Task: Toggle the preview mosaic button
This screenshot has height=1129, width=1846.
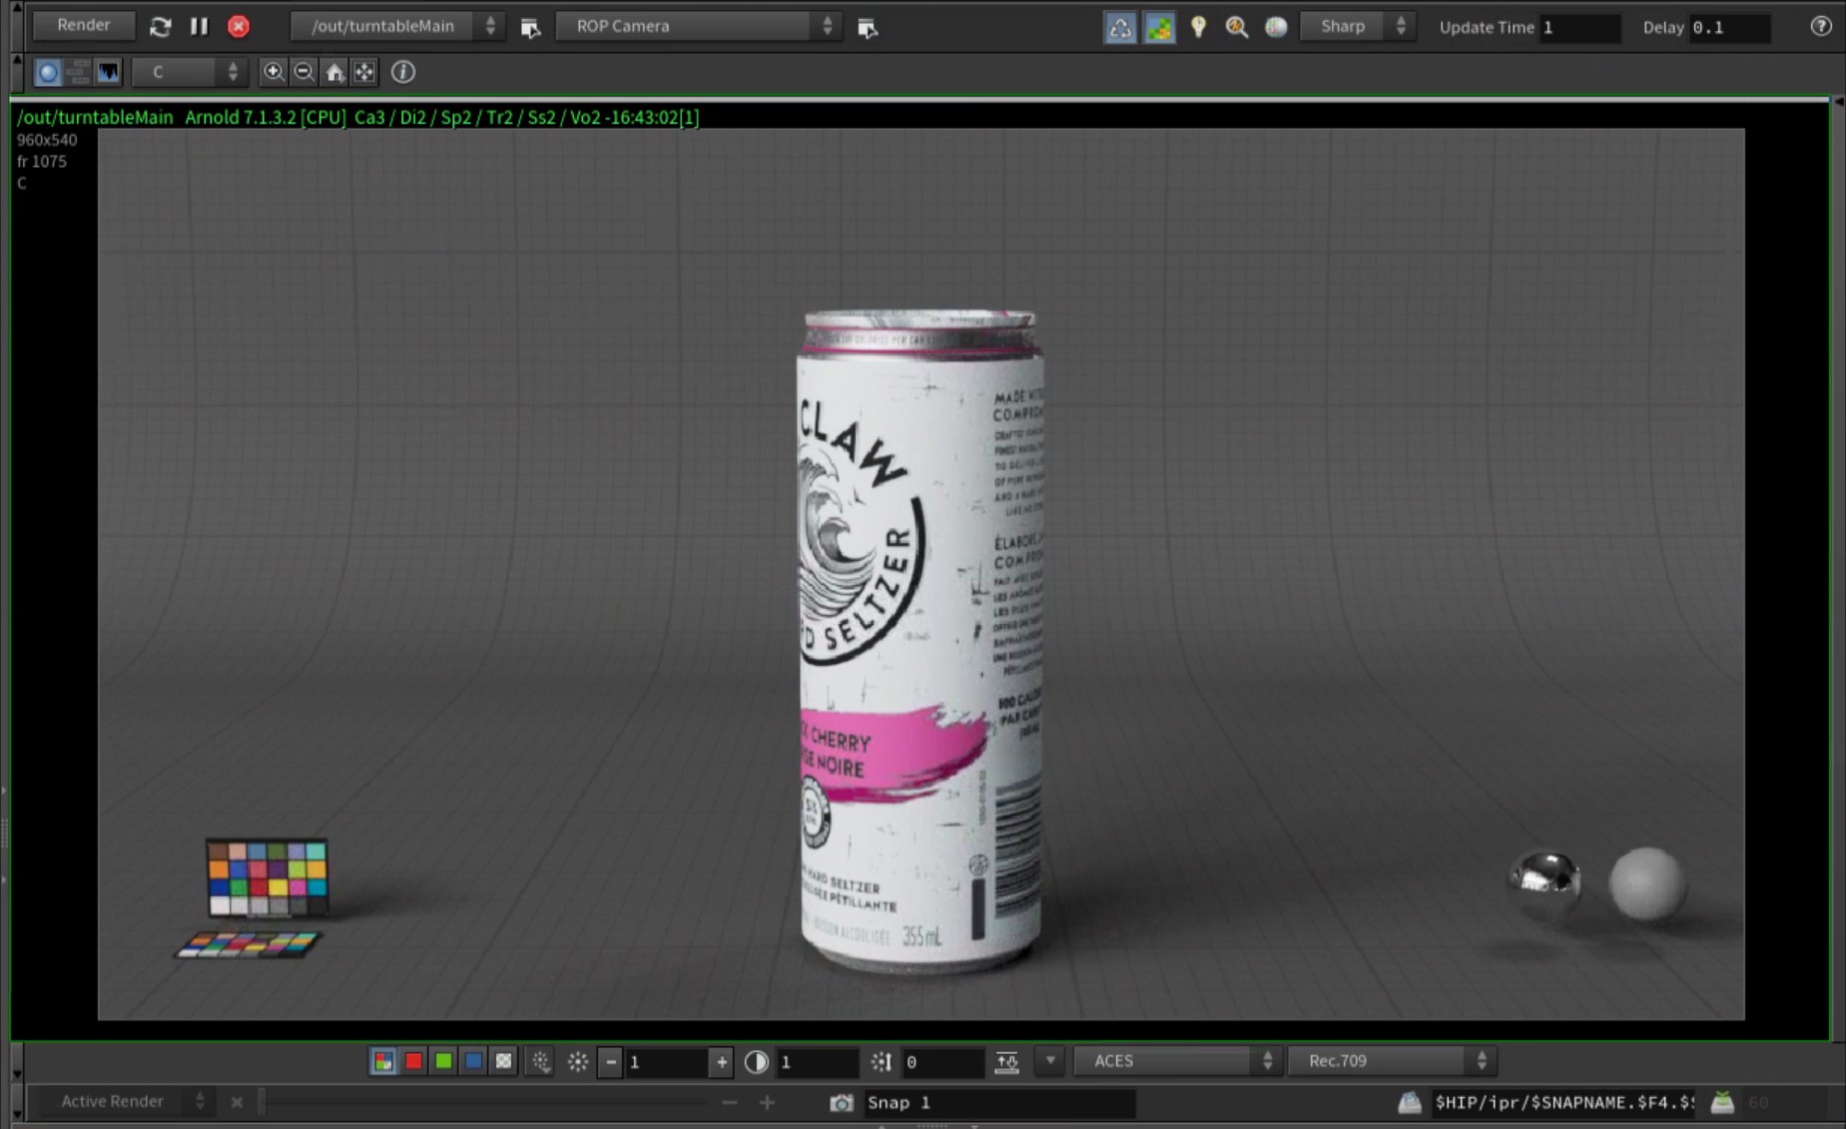Action: coord(1159,27)
